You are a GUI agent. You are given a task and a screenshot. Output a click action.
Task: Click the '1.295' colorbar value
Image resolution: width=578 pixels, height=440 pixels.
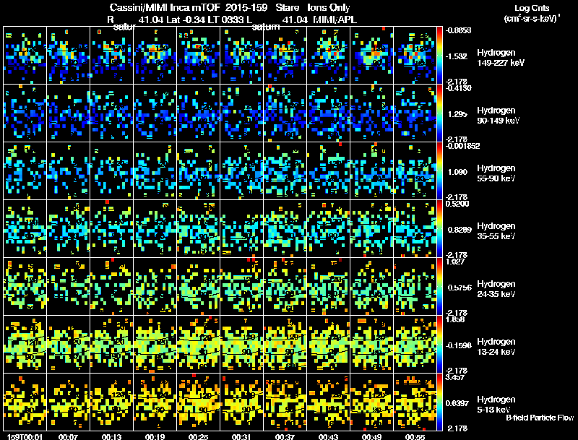[x=457, y=114]
